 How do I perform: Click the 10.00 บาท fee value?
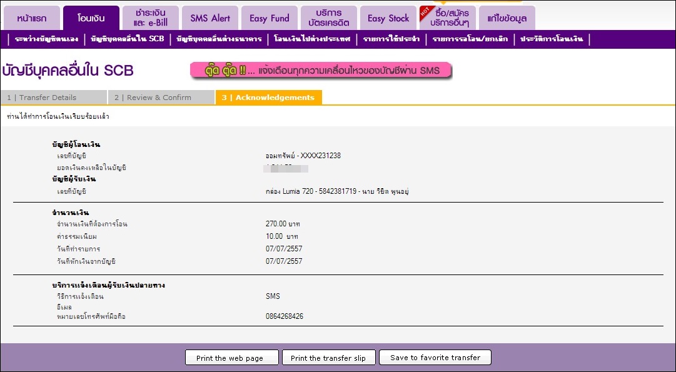coord(282,236)
